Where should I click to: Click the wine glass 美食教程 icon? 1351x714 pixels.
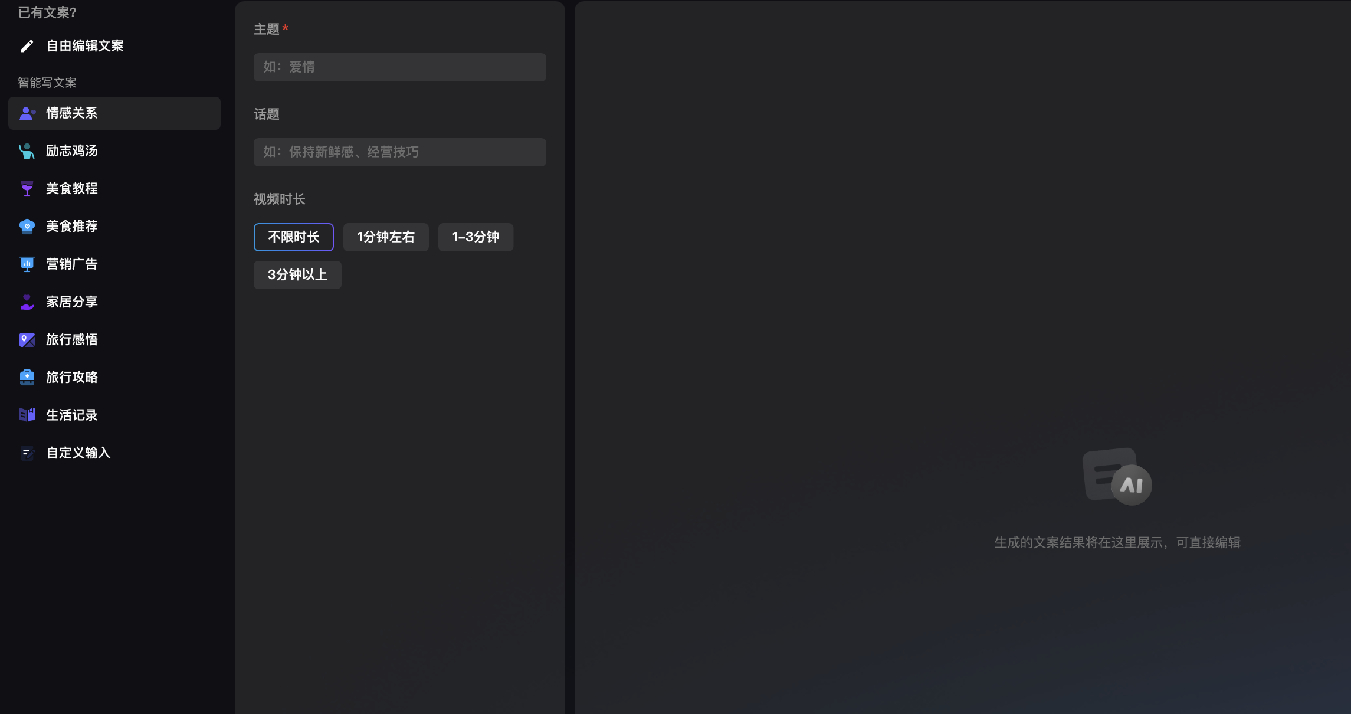point(27,189)
